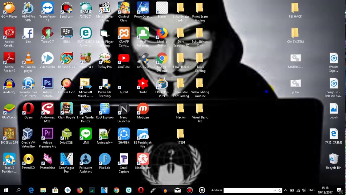Launch Oracle VM VirtualBox shortcut
The image size is (346, 195).
[28, 138]
